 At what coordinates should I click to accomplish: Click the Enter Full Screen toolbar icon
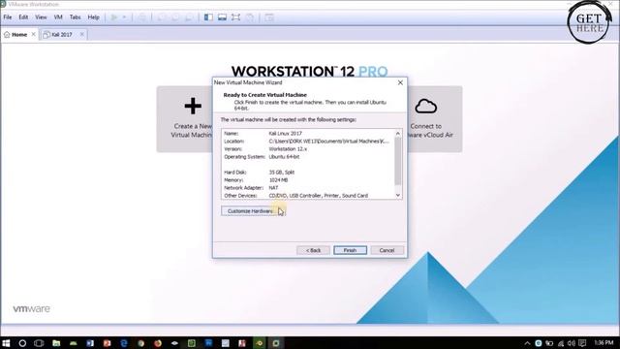click(235, 17)
